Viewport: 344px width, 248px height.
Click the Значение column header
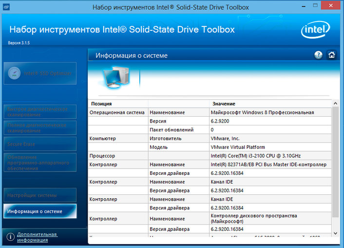224,104
